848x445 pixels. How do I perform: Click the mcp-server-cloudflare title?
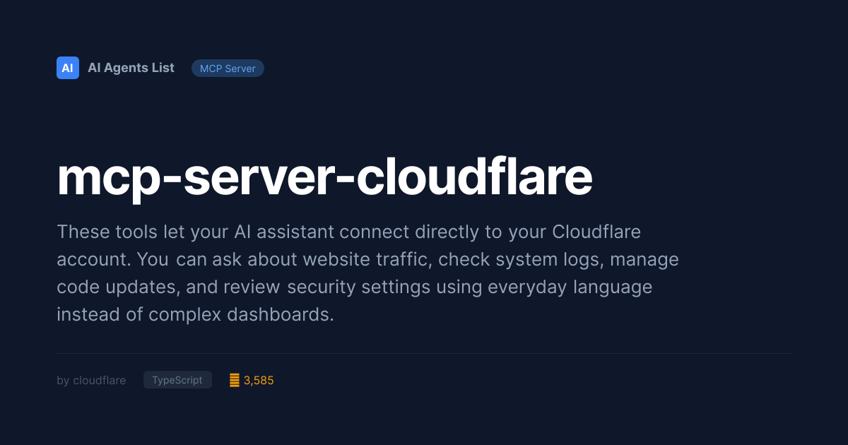[324, 178]
